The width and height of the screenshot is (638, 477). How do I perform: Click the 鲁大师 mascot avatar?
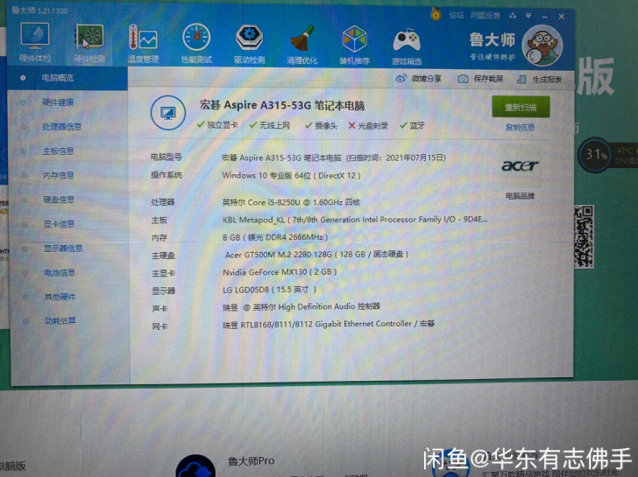542,46
